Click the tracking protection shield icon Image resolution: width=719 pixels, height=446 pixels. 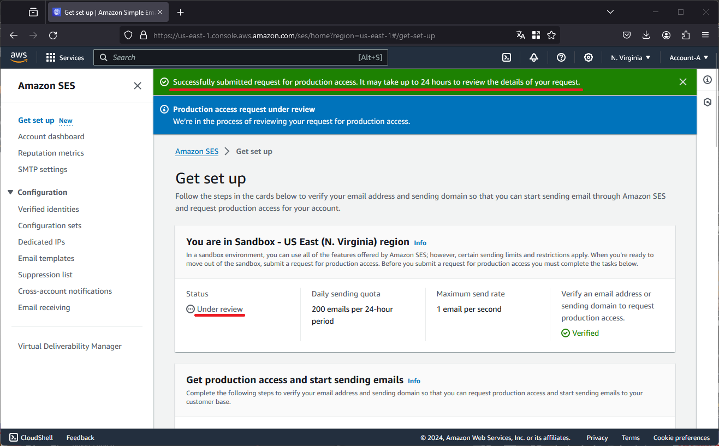click(x=128, y=35)
